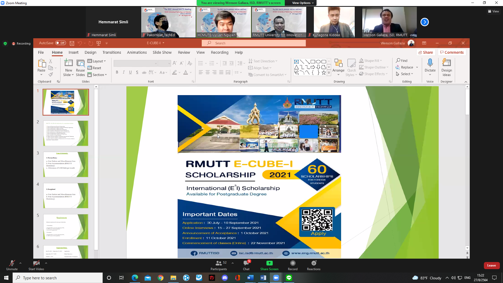Click the New Slide icon

[68, 63]
